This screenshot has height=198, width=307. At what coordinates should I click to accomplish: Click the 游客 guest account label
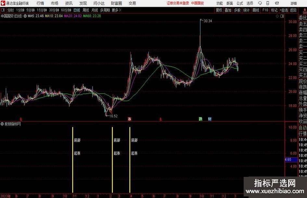click(x=294, y=3)
